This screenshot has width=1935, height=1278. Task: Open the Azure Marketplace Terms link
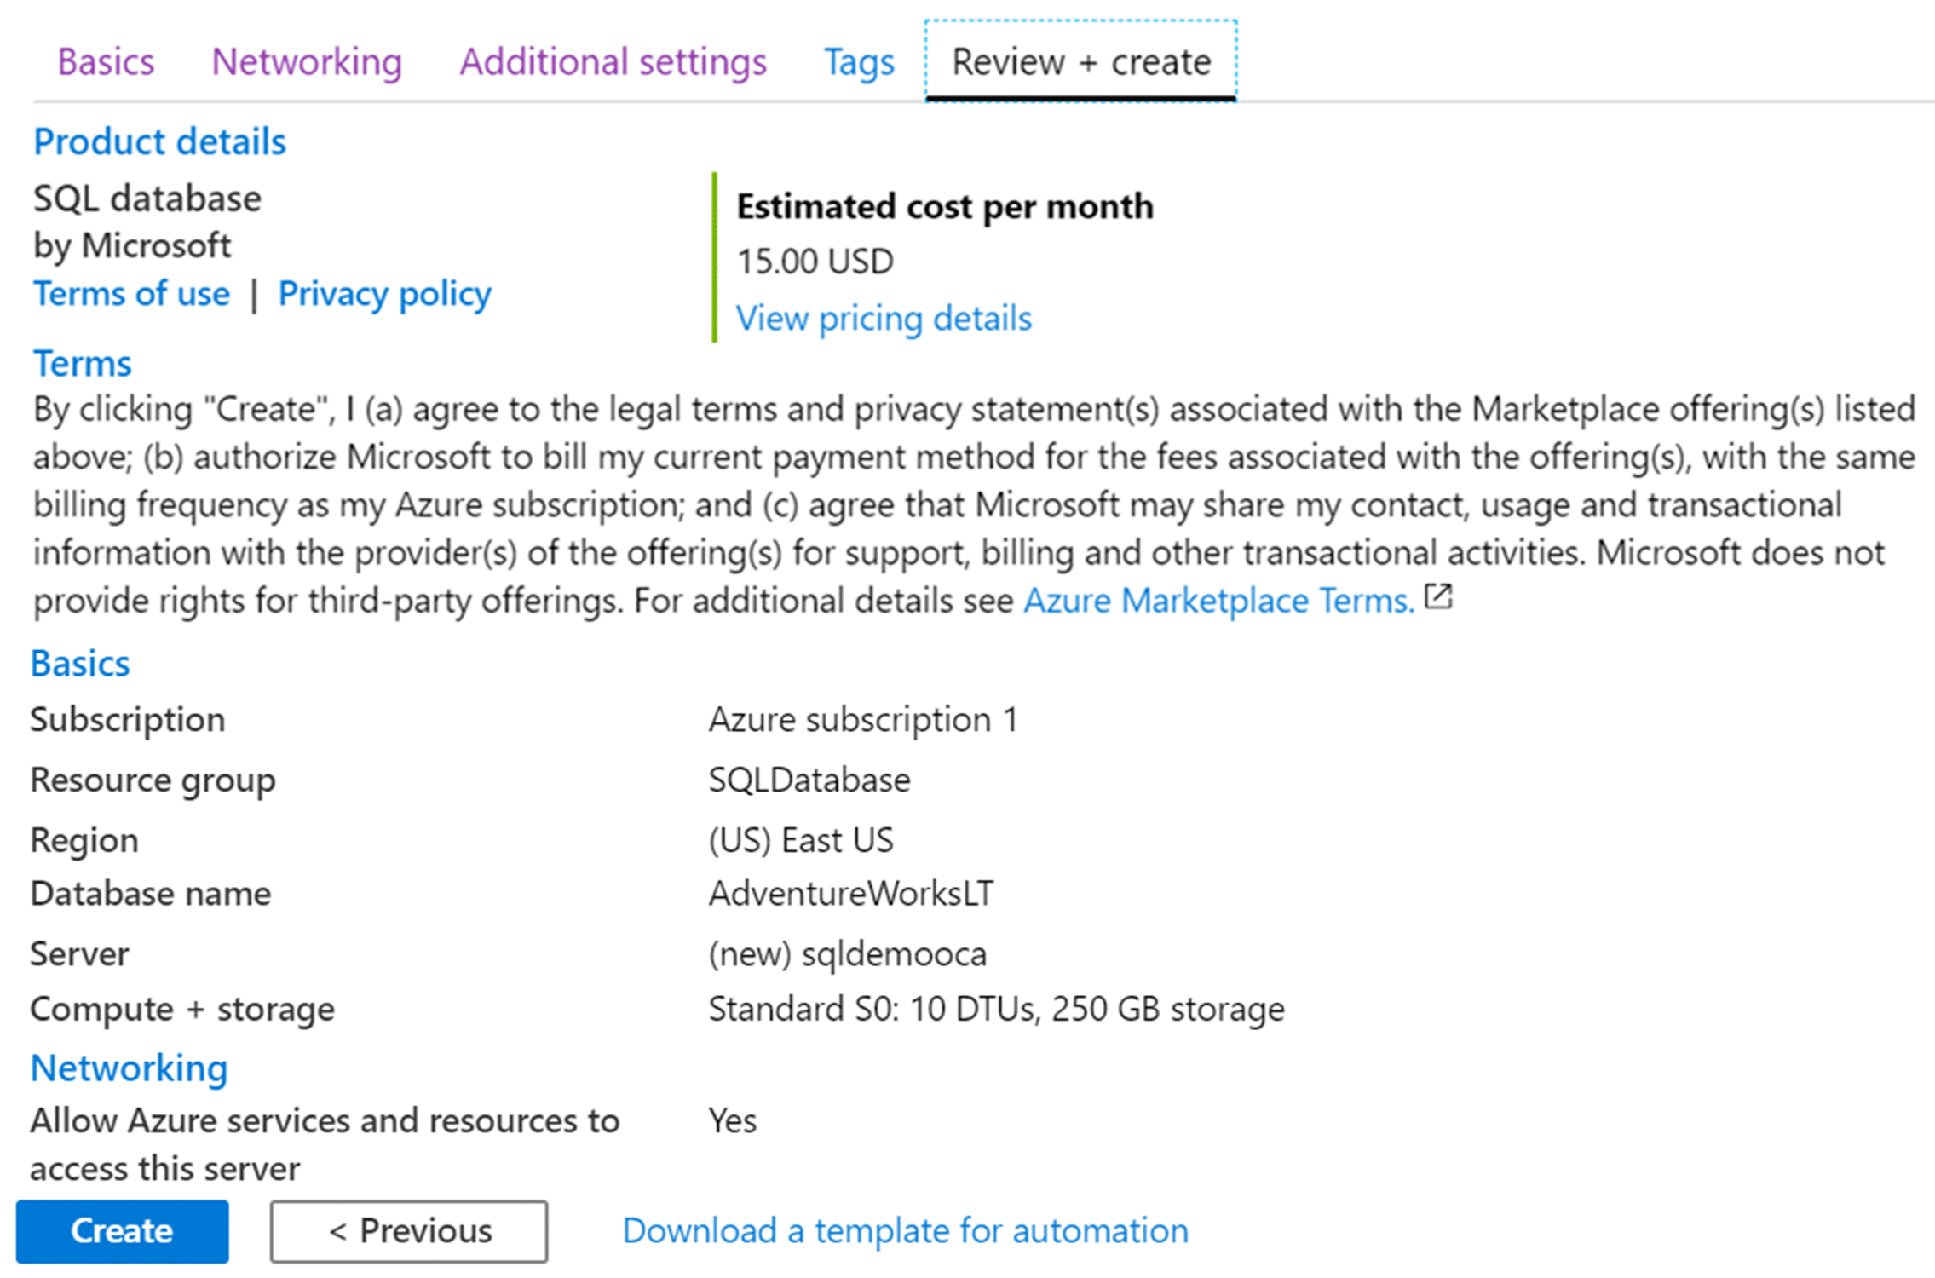click(1218, 601)
